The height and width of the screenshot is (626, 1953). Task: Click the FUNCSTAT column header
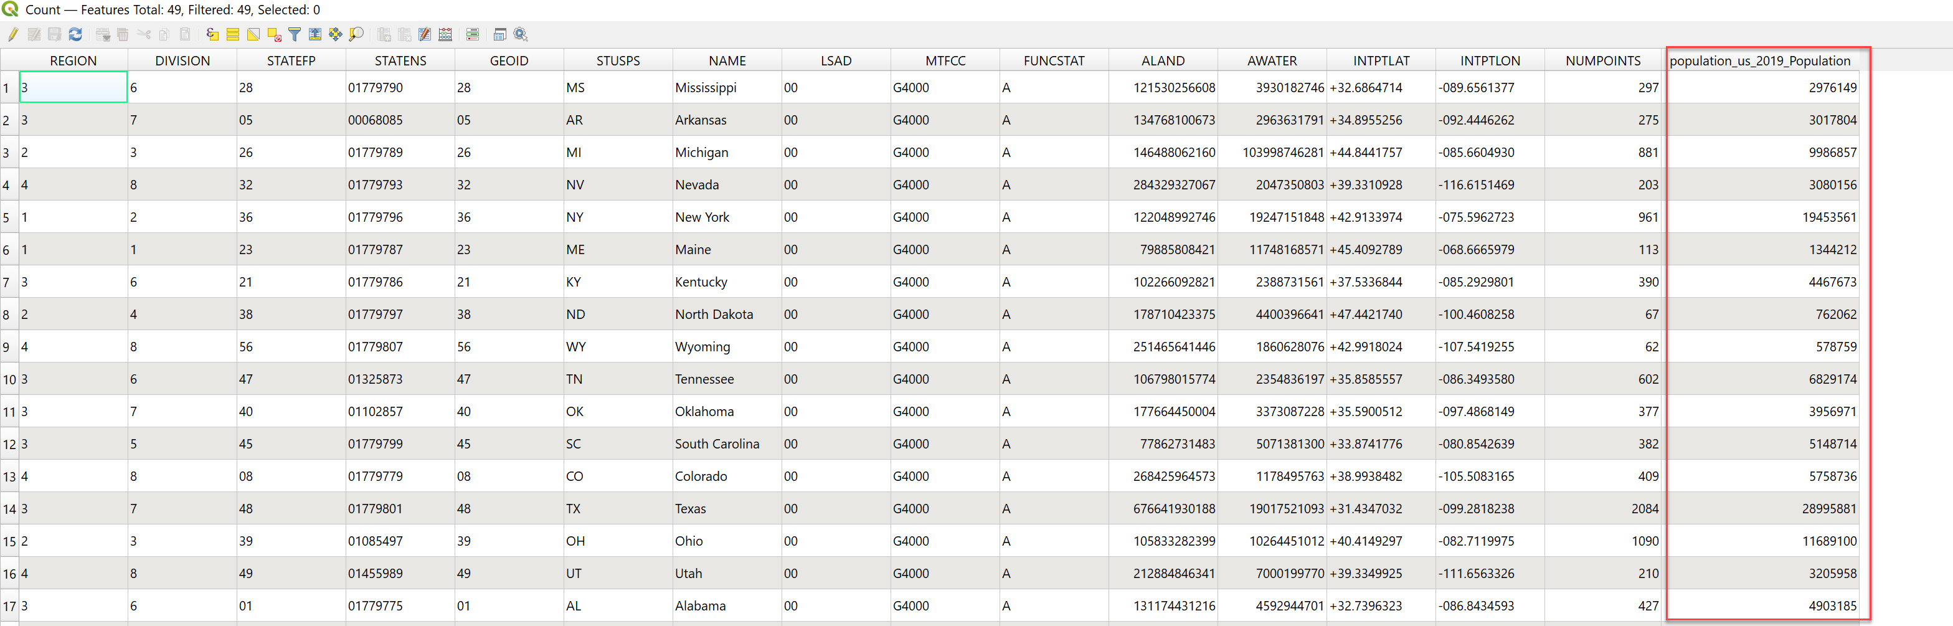coord(1054,60)
